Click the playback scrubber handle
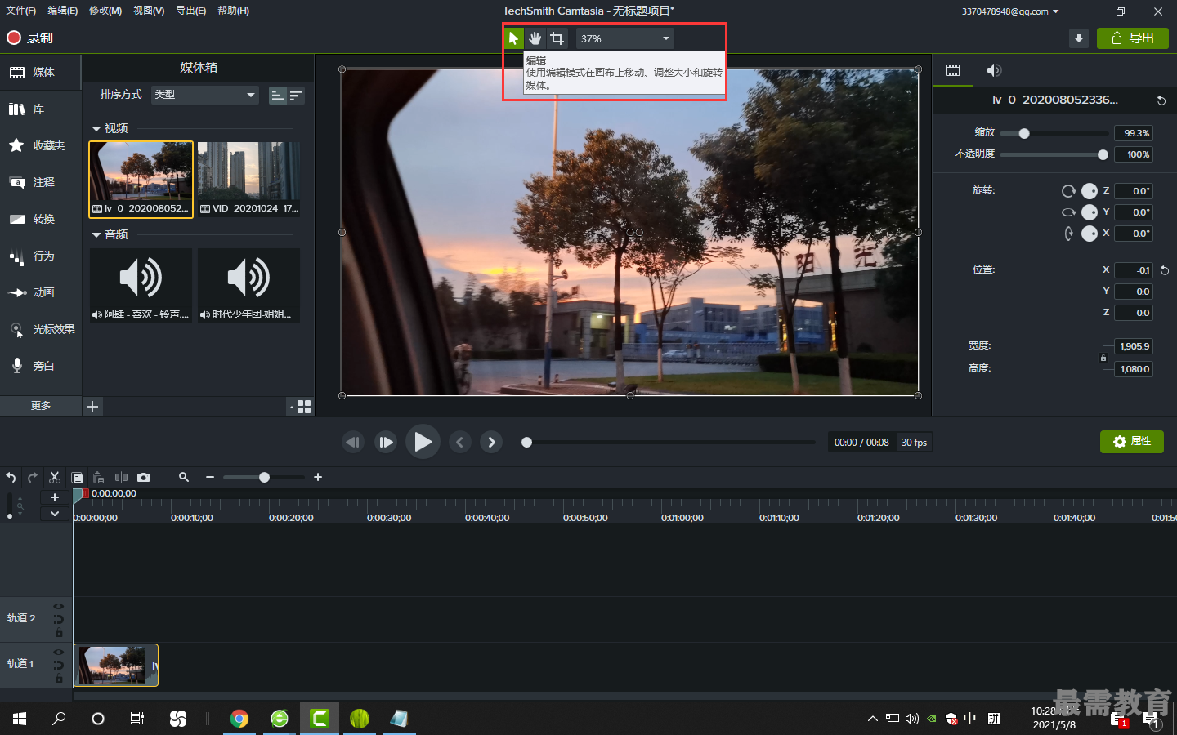This screenshot has width=1177, height=735. [x=527, y=442]
